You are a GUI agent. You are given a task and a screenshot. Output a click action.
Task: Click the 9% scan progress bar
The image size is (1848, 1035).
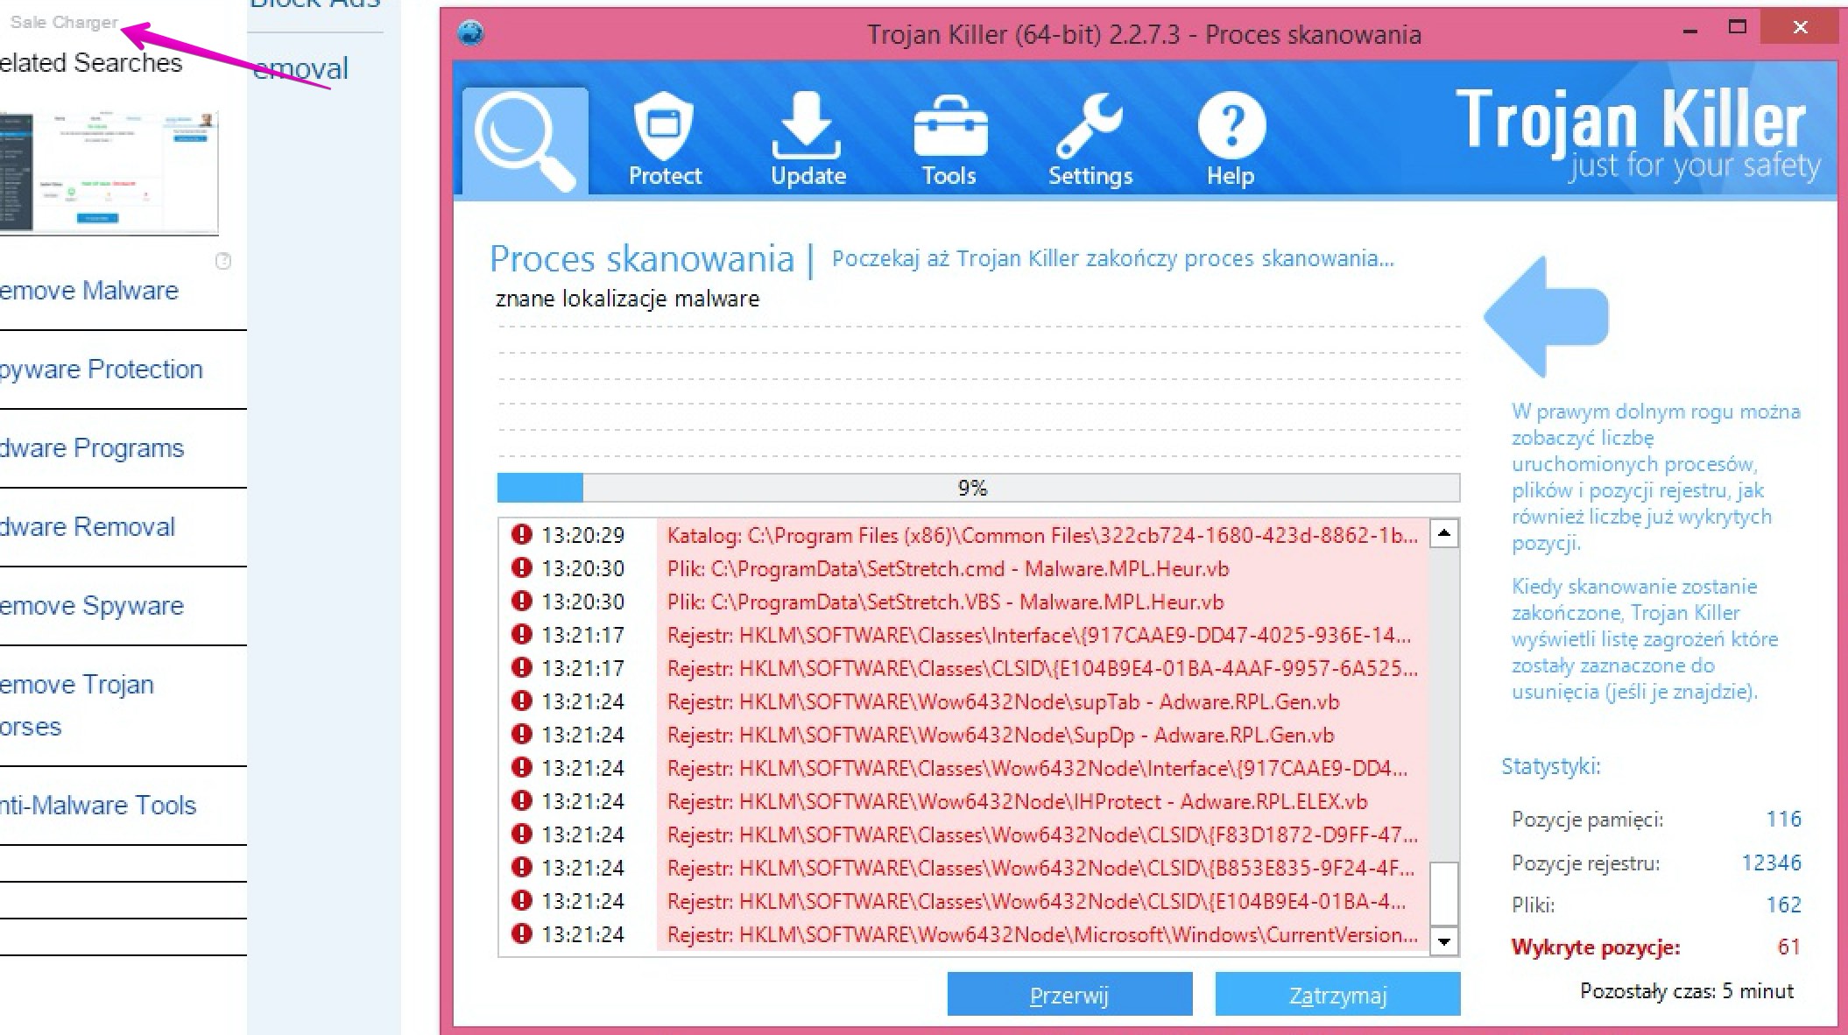pyautogui.click(x=977, y=488)
